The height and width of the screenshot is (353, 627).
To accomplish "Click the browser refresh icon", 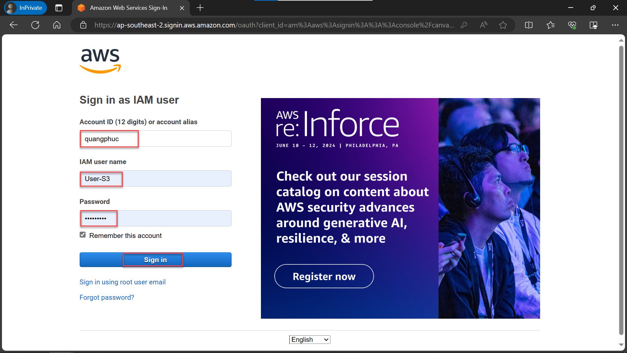I will pos(36,25).
